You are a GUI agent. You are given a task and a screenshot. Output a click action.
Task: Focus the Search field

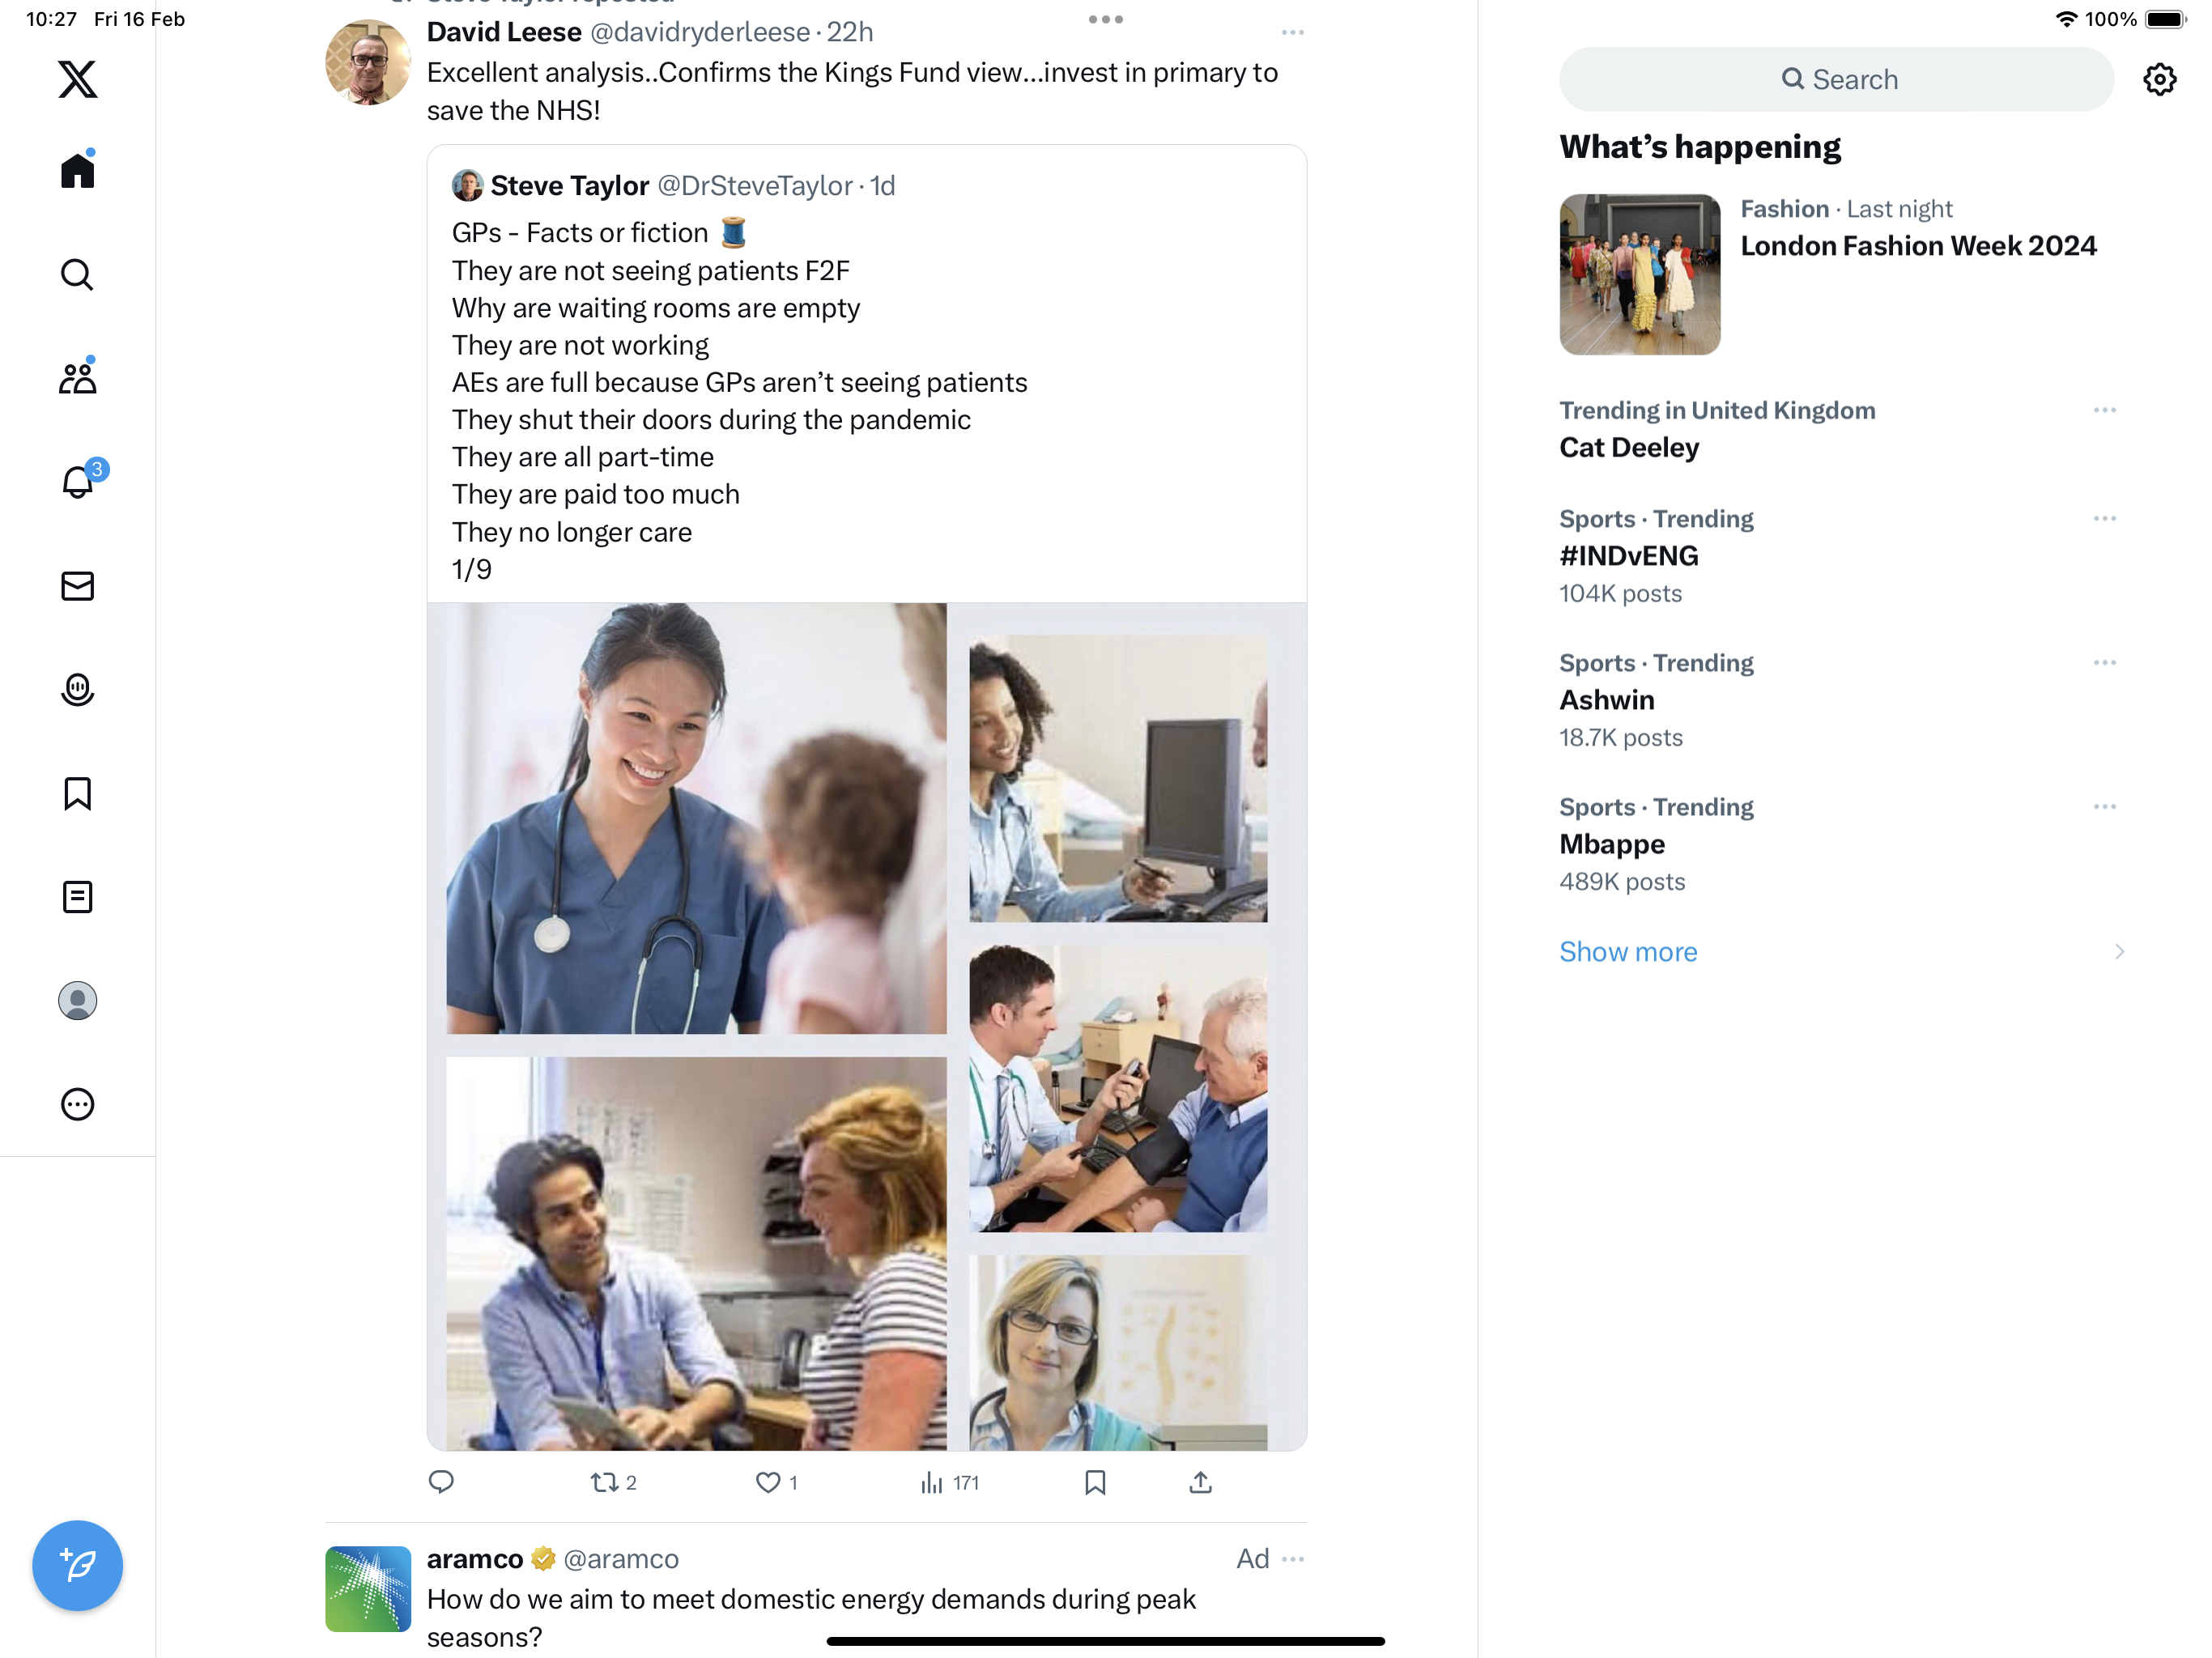point(1836,79)
